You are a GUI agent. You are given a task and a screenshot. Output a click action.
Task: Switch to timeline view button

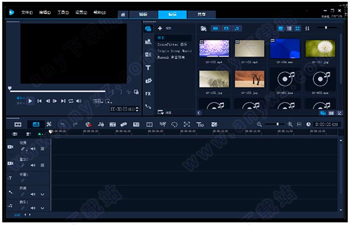(x=36, y=124)
